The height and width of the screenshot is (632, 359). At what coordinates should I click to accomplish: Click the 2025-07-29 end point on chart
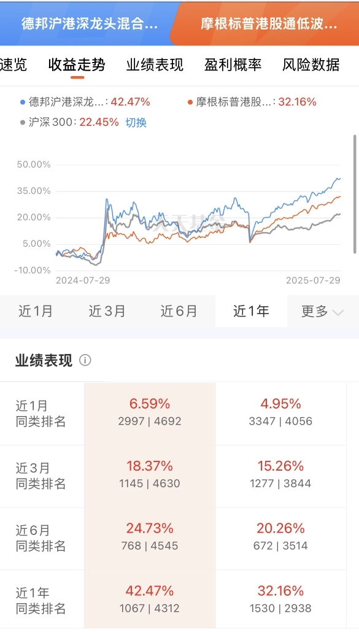(313, 280)
